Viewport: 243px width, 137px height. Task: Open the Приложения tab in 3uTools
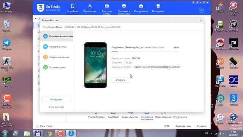coord(90,8)
